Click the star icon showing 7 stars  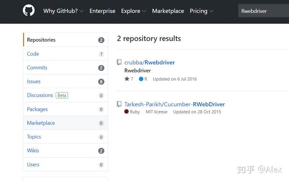point(127,79)
